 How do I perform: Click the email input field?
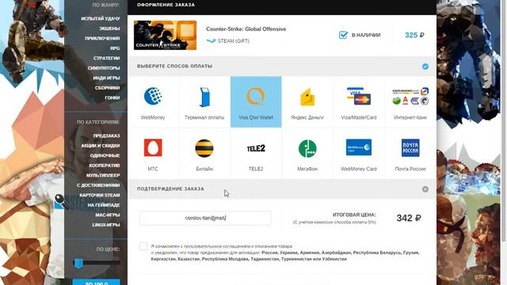coord(205,218)
